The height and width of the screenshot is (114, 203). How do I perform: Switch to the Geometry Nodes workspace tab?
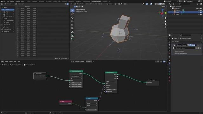pyautogui.click(x=96, y=1)
